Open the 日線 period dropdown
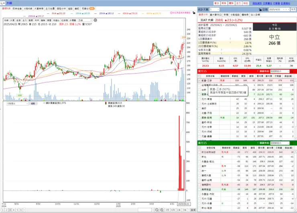The height and width of the screenshot is (213, 297). coord(85,20)
